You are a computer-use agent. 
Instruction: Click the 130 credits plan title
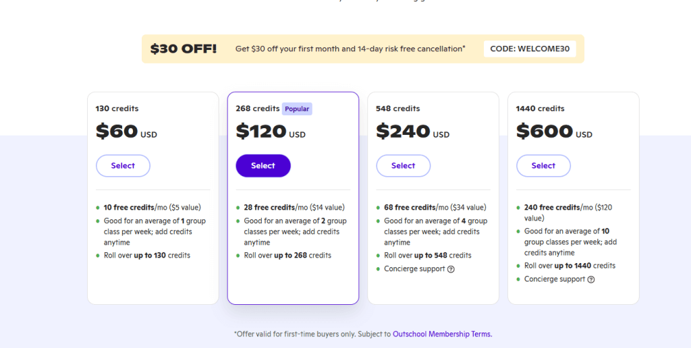click(x=117, y=109)
